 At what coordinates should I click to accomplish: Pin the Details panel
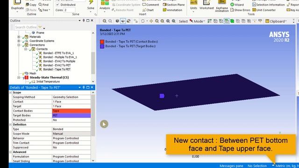pos(84,87)
